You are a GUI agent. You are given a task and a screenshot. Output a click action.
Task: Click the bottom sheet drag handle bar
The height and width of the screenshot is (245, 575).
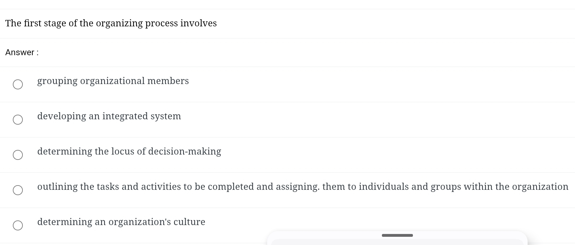click(x=397, y=235)
